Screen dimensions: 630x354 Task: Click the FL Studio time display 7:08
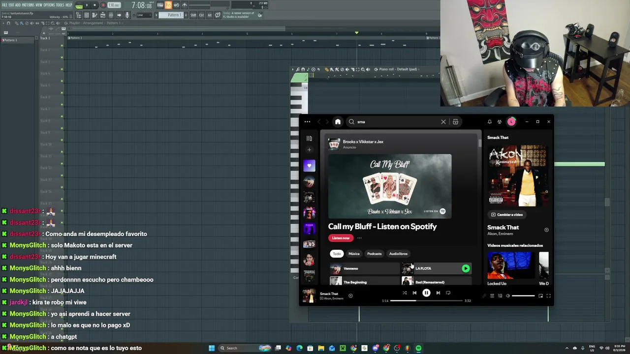(x=142, y=5)
